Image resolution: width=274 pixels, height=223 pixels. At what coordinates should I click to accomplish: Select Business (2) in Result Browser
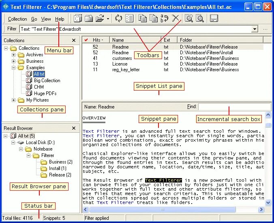pos(61,162)
